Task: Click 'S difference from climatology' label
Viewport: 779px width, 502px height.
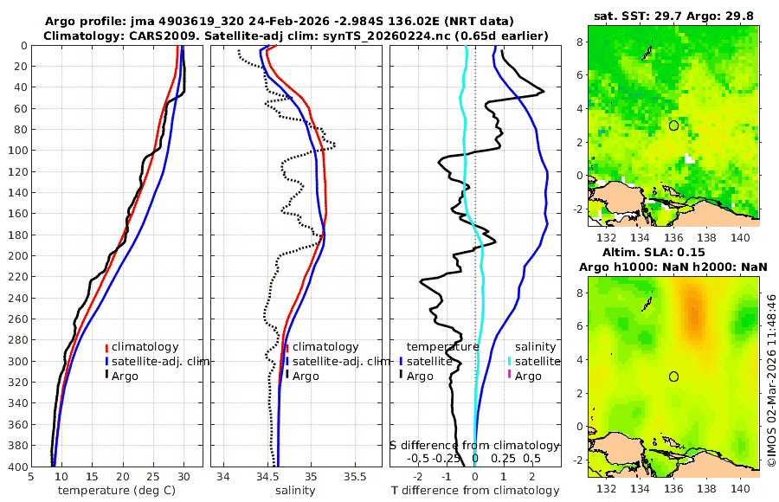Action: (x=474, y=446)
